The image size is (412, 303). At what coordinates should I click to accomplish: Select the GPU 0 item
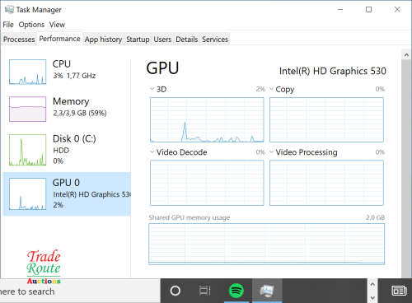[x=67, y=193]
